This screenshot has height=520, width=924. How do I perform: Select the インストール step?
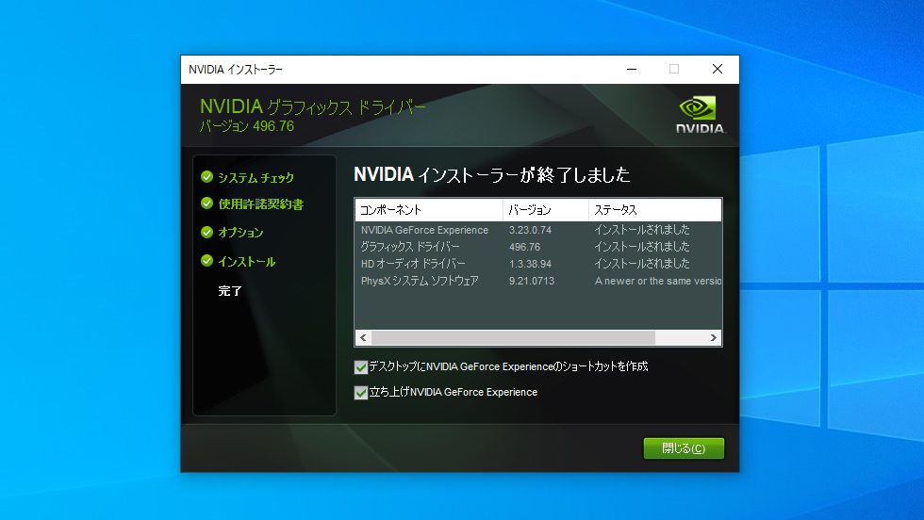pyautogui.click(x=246, y=261)
